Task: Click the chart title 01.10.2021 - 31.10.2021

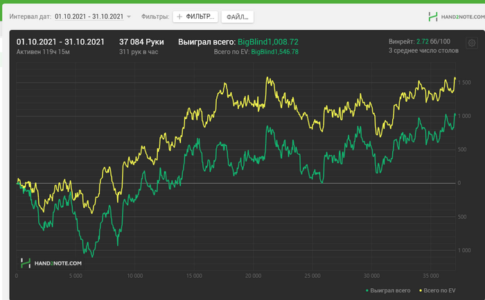Action: [61, 42]
